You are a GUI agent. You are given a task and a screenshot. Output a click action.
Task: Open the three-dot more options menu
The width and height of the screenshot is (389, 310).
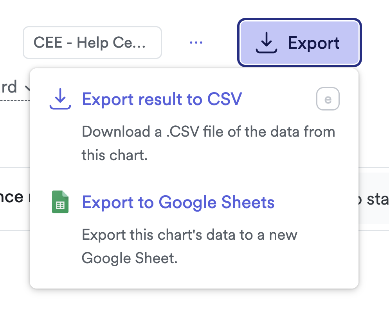pos(196,43)
